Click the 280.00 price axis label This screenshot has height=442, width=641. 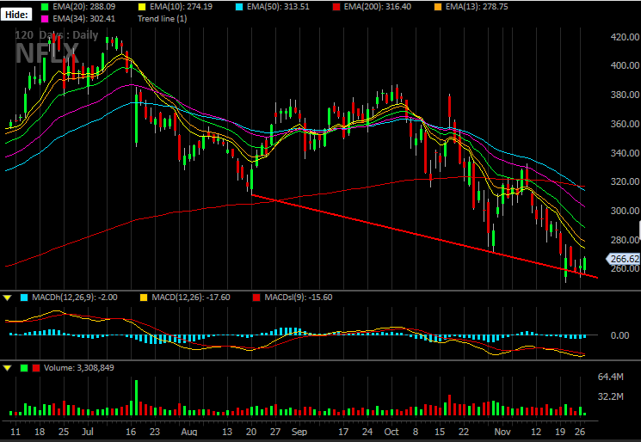coord(625,240)
